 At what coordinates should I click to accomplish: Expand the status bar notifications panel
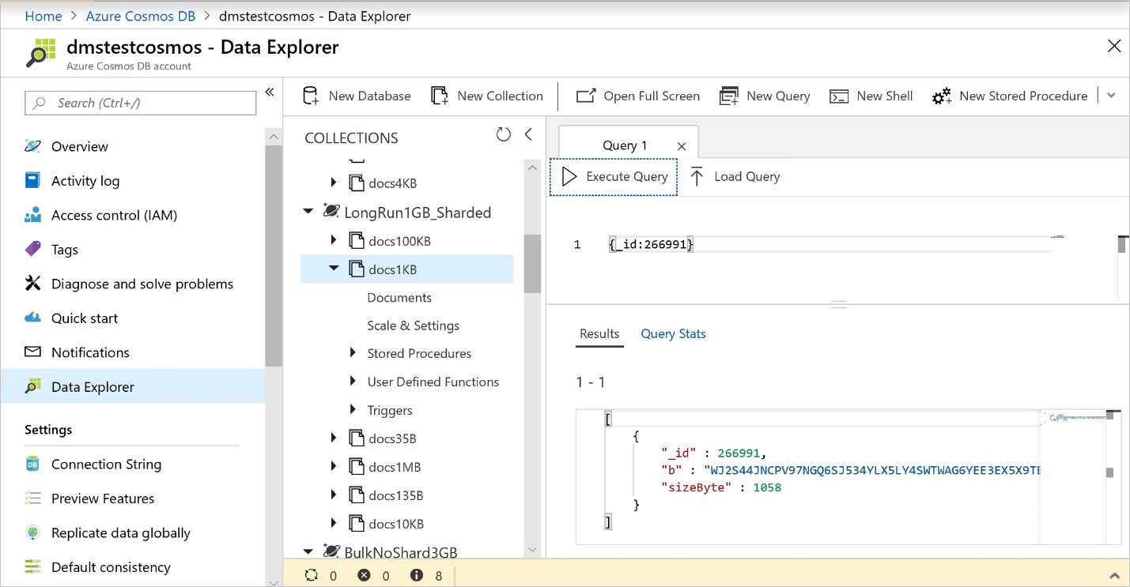pos(1115,576)
